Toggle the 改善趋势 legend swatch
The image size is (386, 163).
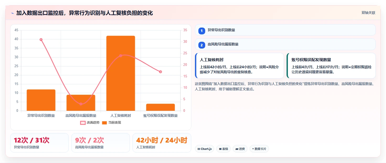pos(83,123)
